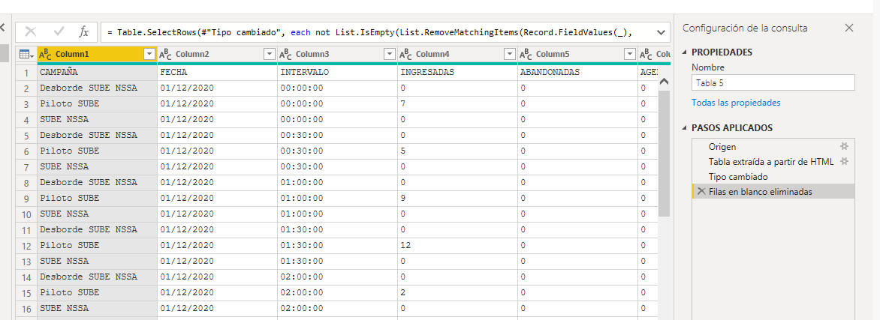Click 01:30:00 in row 12
Viewport: 880px width, 320px height.
click(x=337, y=245)
